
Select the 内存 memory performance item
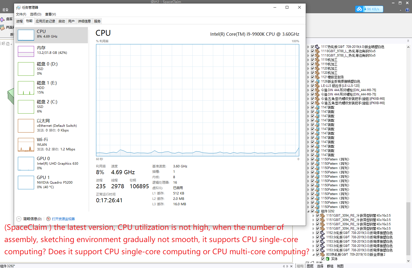(51, 51)
